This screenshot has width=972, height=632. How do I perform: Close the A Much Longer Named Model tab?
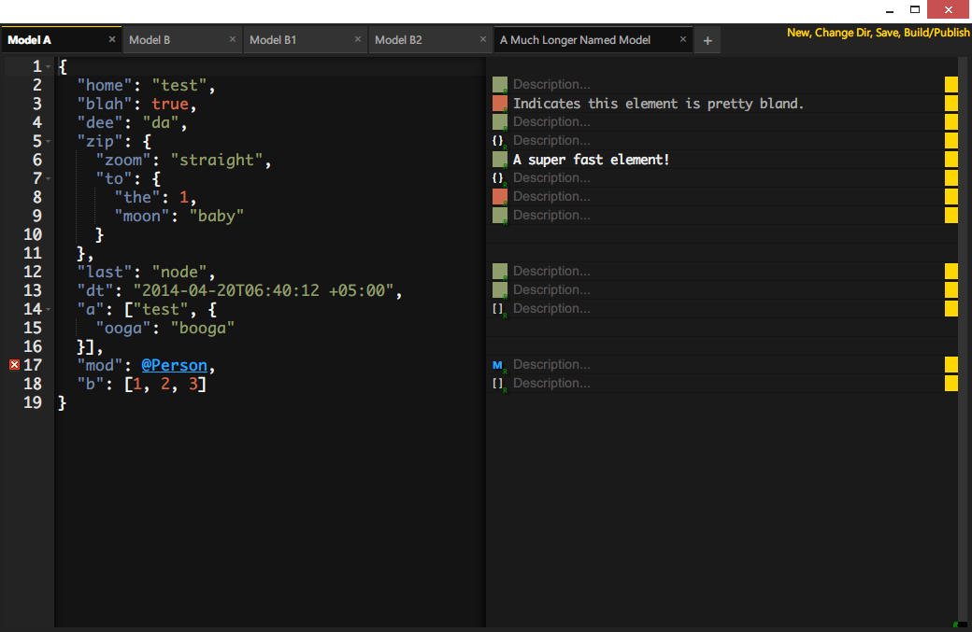click(x=683, y=39)
